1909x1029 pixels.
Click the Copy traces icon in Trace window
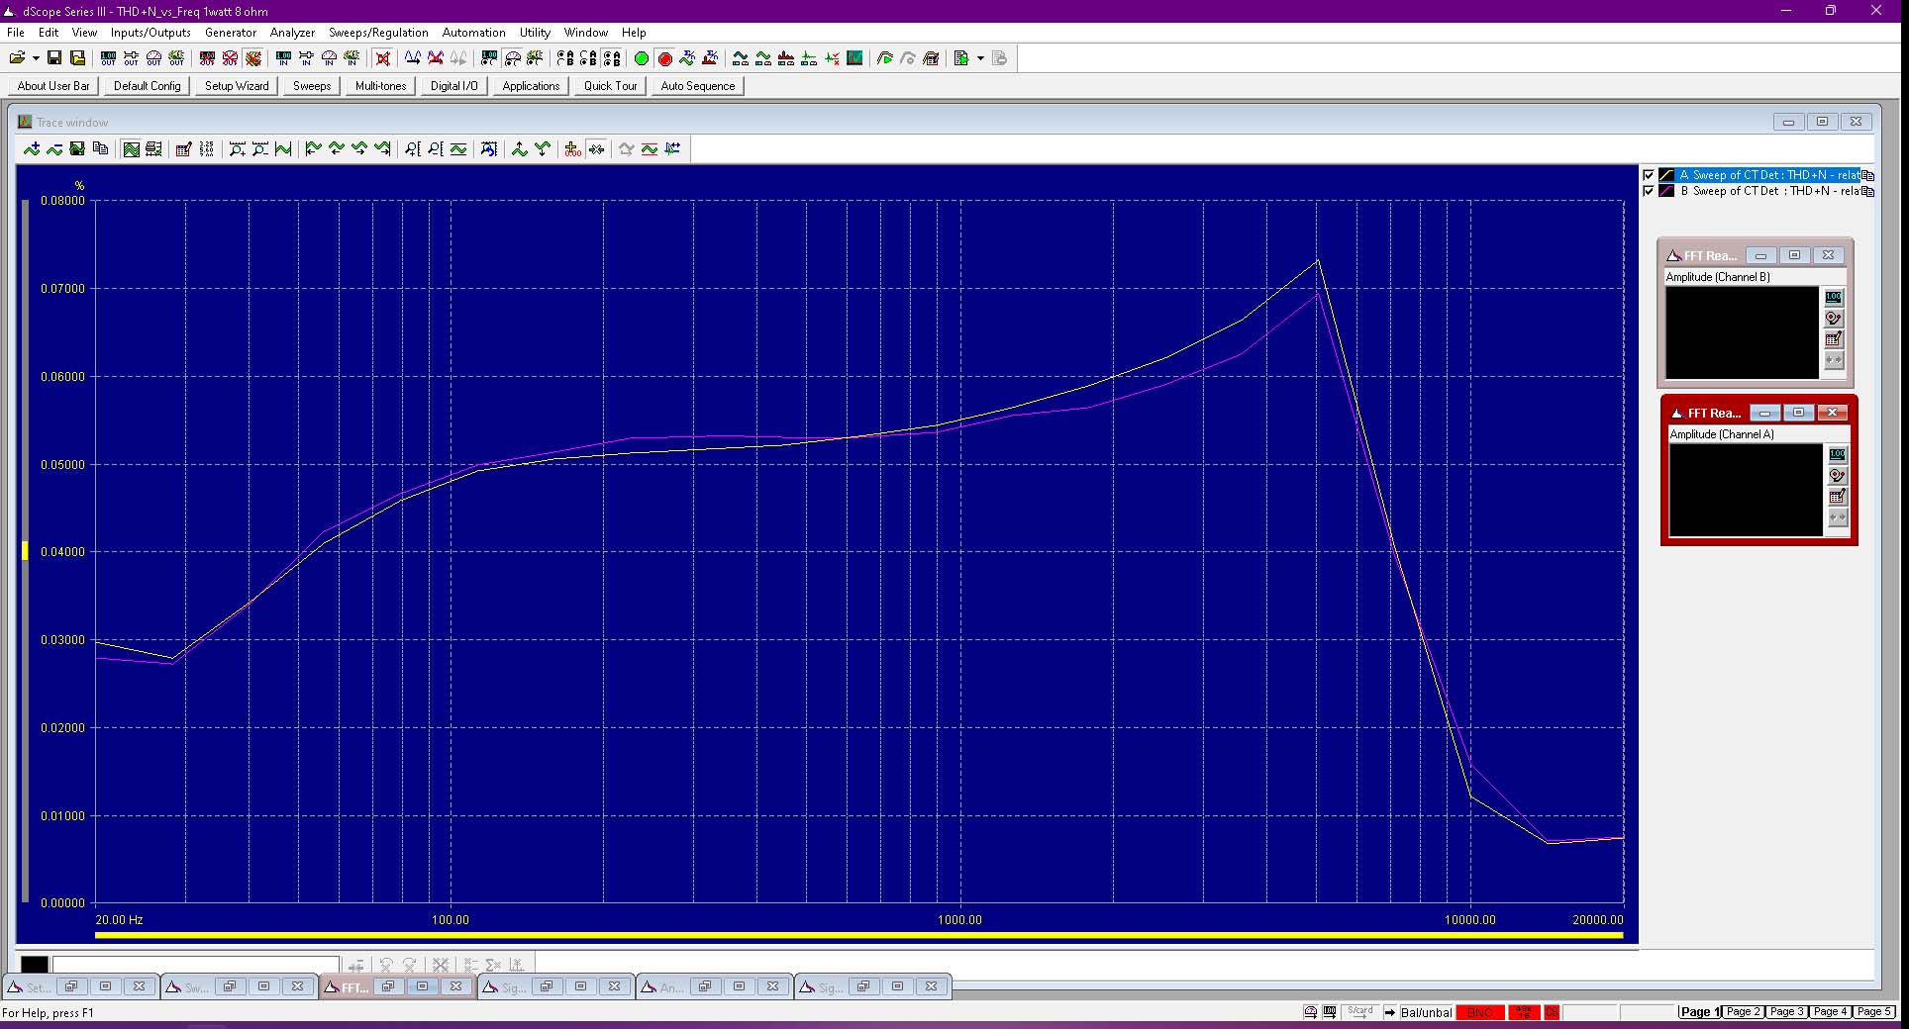point(100,149)
